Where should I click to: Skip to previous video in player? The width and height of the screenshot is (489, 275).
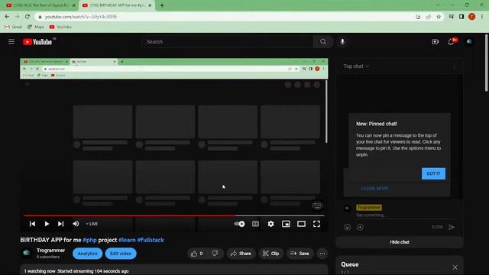tap(32, 224)
